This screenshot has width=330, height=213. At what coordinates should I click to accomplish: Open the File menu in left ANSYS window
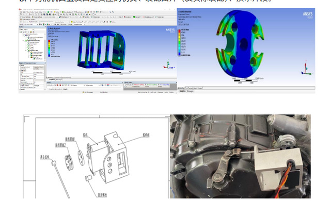(x=21, y=12)
